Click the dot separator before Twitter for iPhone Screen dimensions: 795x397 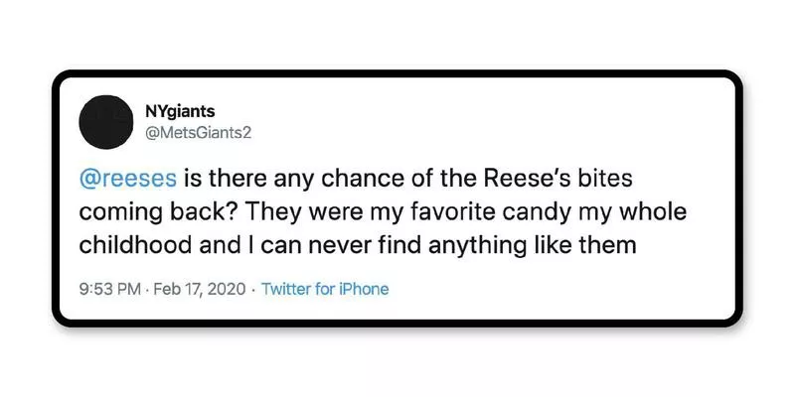pyautogui.click(x=253, y=289)
